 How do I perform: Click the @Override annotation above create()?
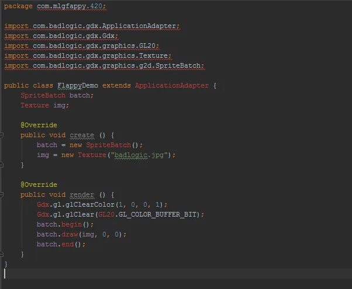(x=39, y=125)
